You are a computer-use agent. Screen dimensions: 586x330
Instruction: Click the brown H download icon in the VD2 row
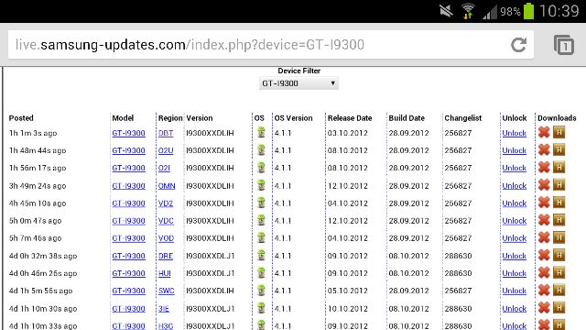click(x=559, y=203)
